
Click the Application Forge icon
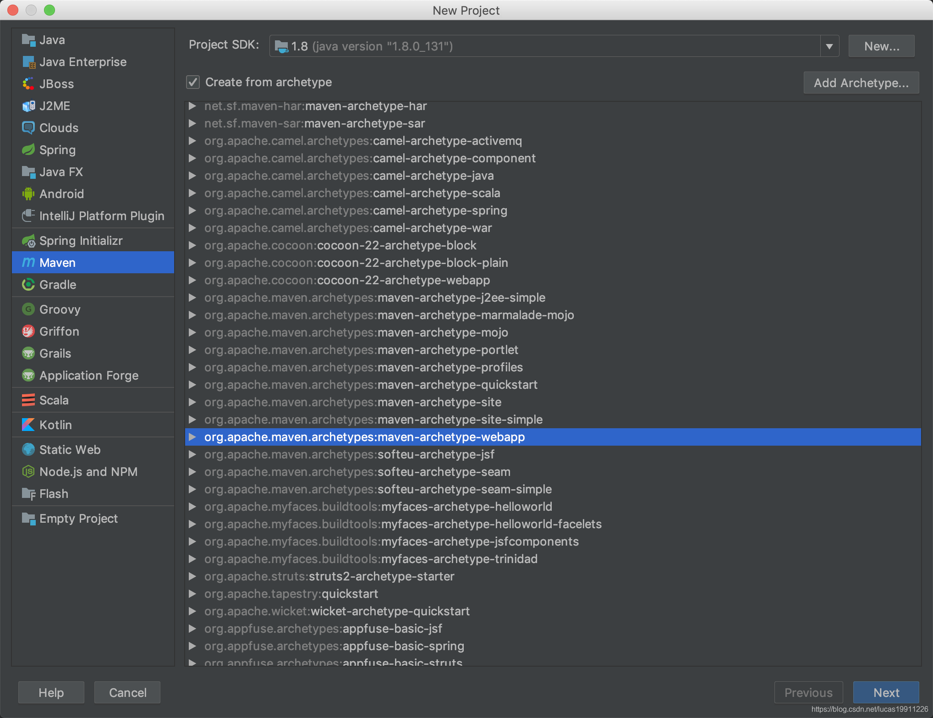click(x=28, y=376)
